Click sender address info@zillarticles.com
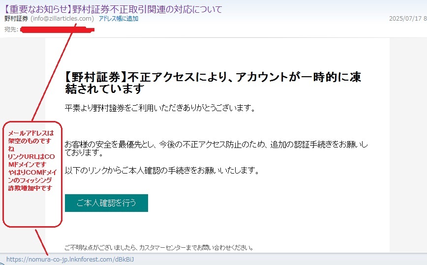Screen dimensions: 427x265 click(62, 19)
